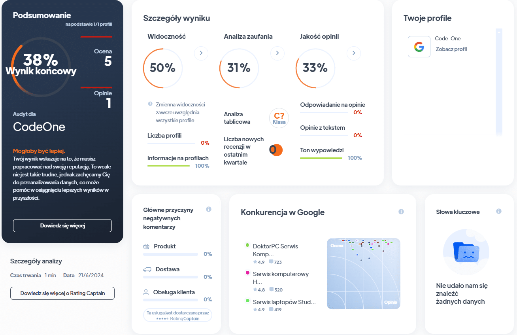Open competitor Serwis komputerowy H...
This screenshot has width=517, height=335.
(281, 278)
